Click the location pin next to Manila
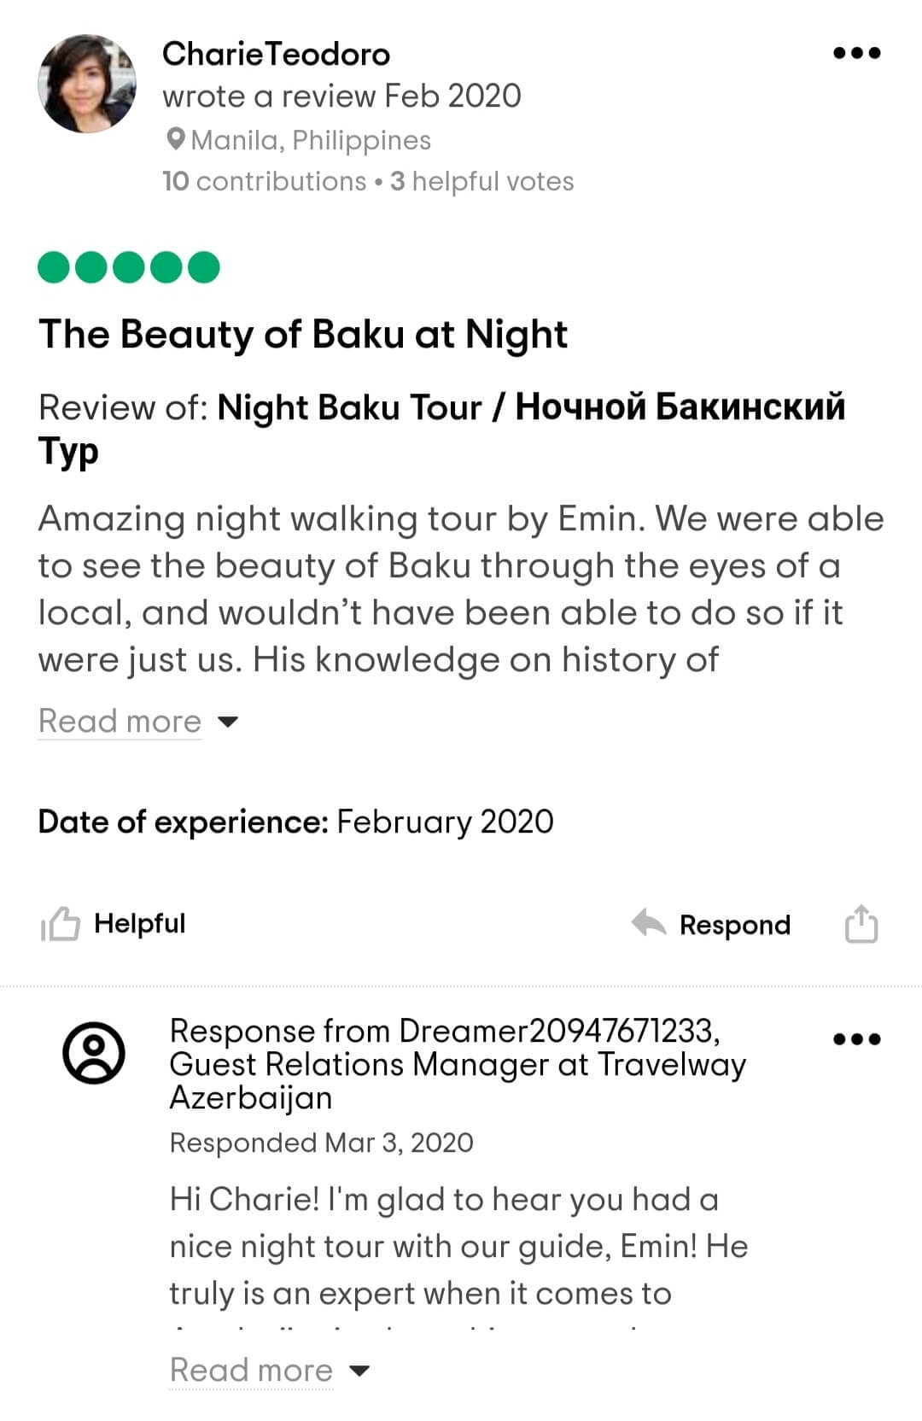 click(176, 139)
